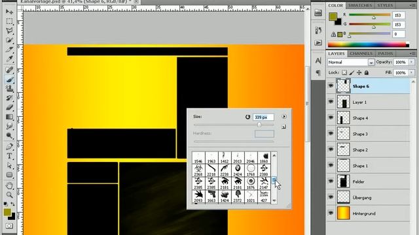The image size is (419, 235).
Task: Adjust the brush Size slider
Action: (x=259, y=125)
